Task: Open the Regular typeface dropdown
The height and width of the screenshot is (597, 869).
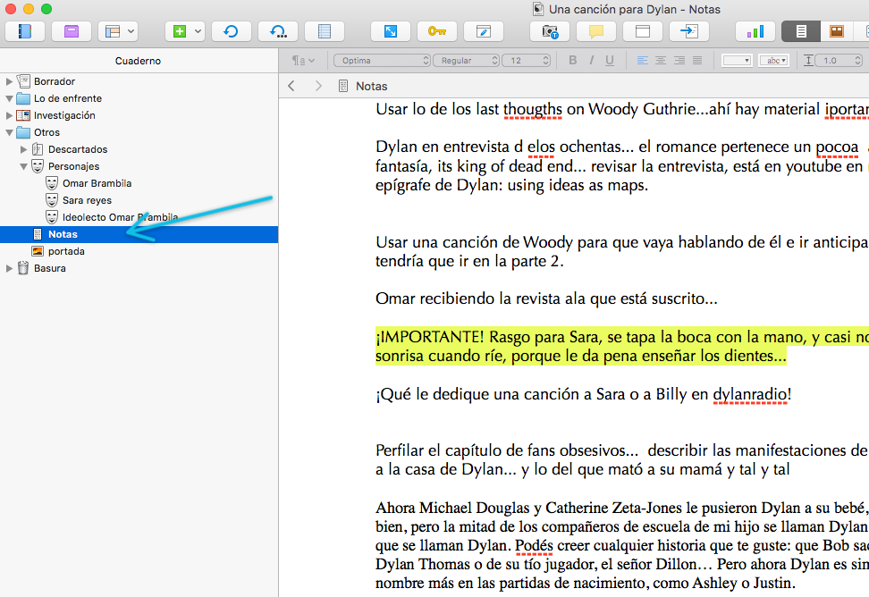Action: click(466, 61)
